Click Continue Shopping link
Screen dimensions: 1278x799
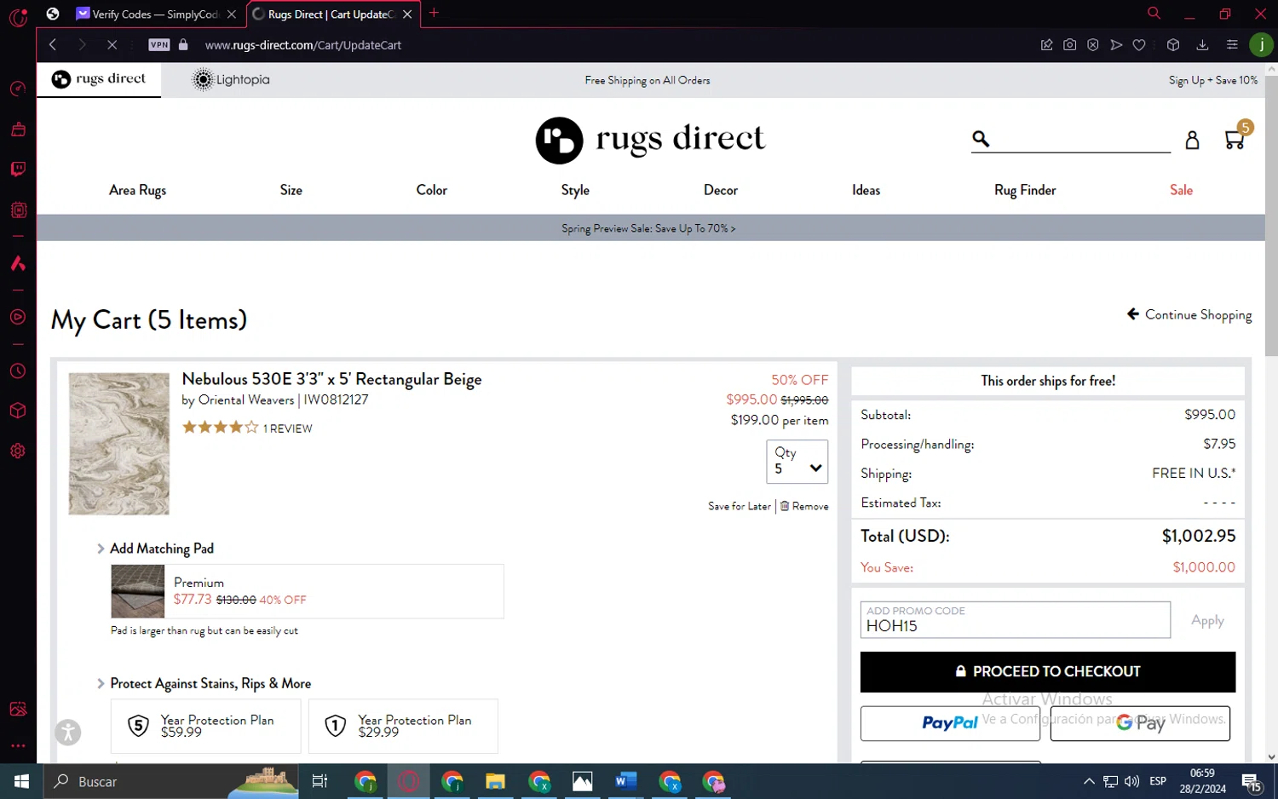point(1189,315)
